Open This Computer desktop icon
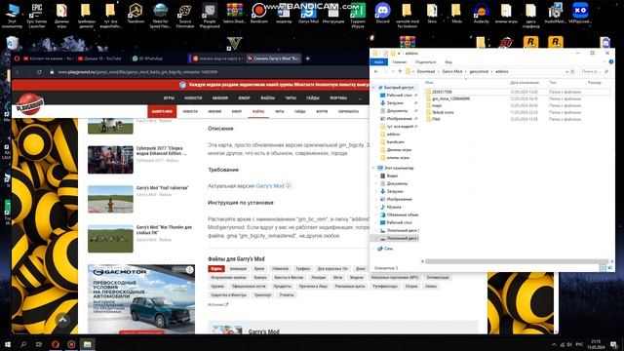 [x=12, y=16]
